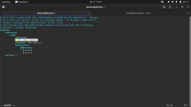Click the 'All' scroll position indicator
The image size is (191, 107).
(x=186, y=106)
